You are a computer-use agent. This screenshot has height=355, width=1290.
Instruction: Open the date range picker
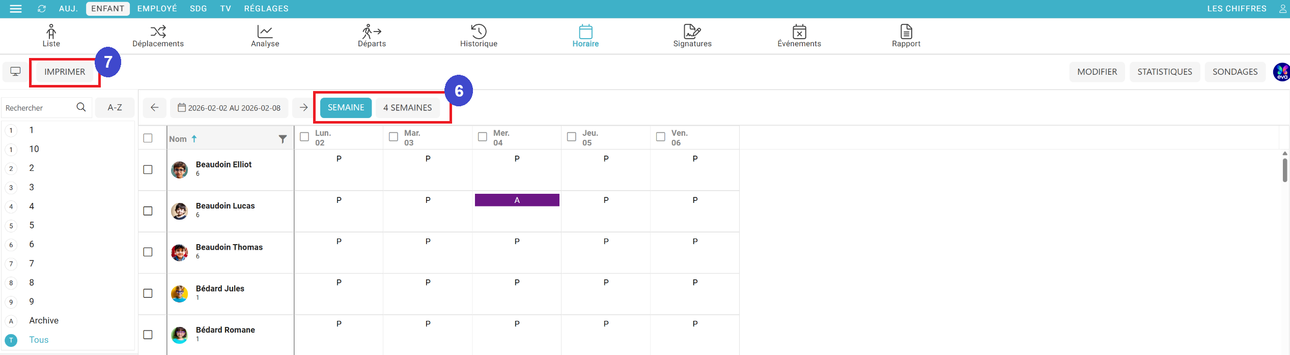[229, 108]
